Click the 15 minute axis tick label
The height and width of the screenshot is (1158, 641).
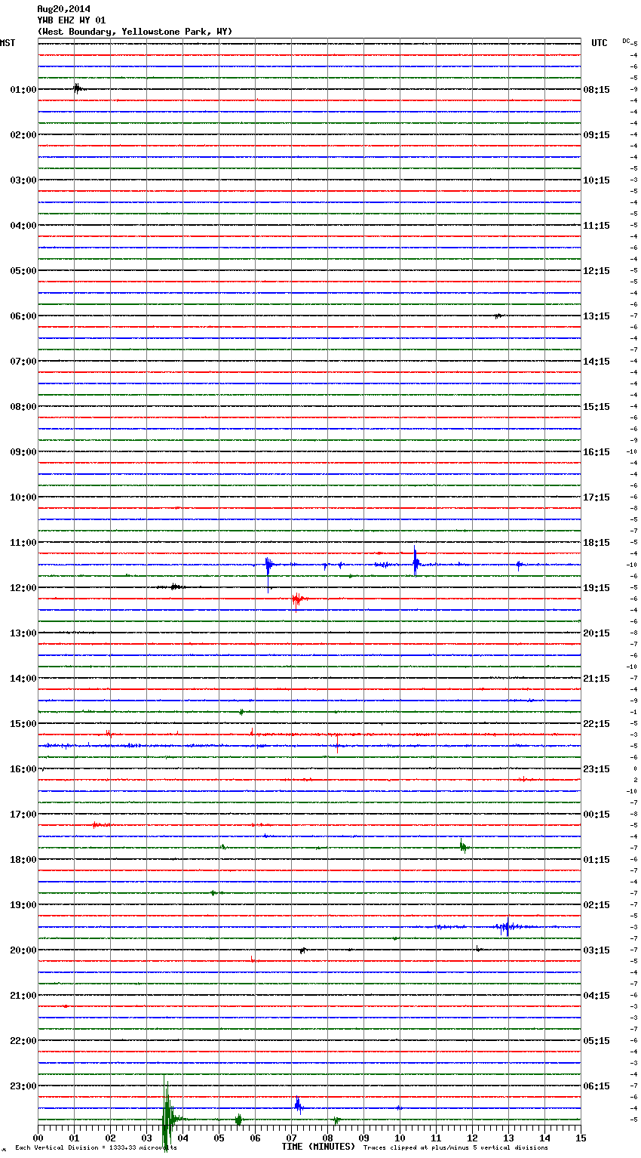point(581,1138)
